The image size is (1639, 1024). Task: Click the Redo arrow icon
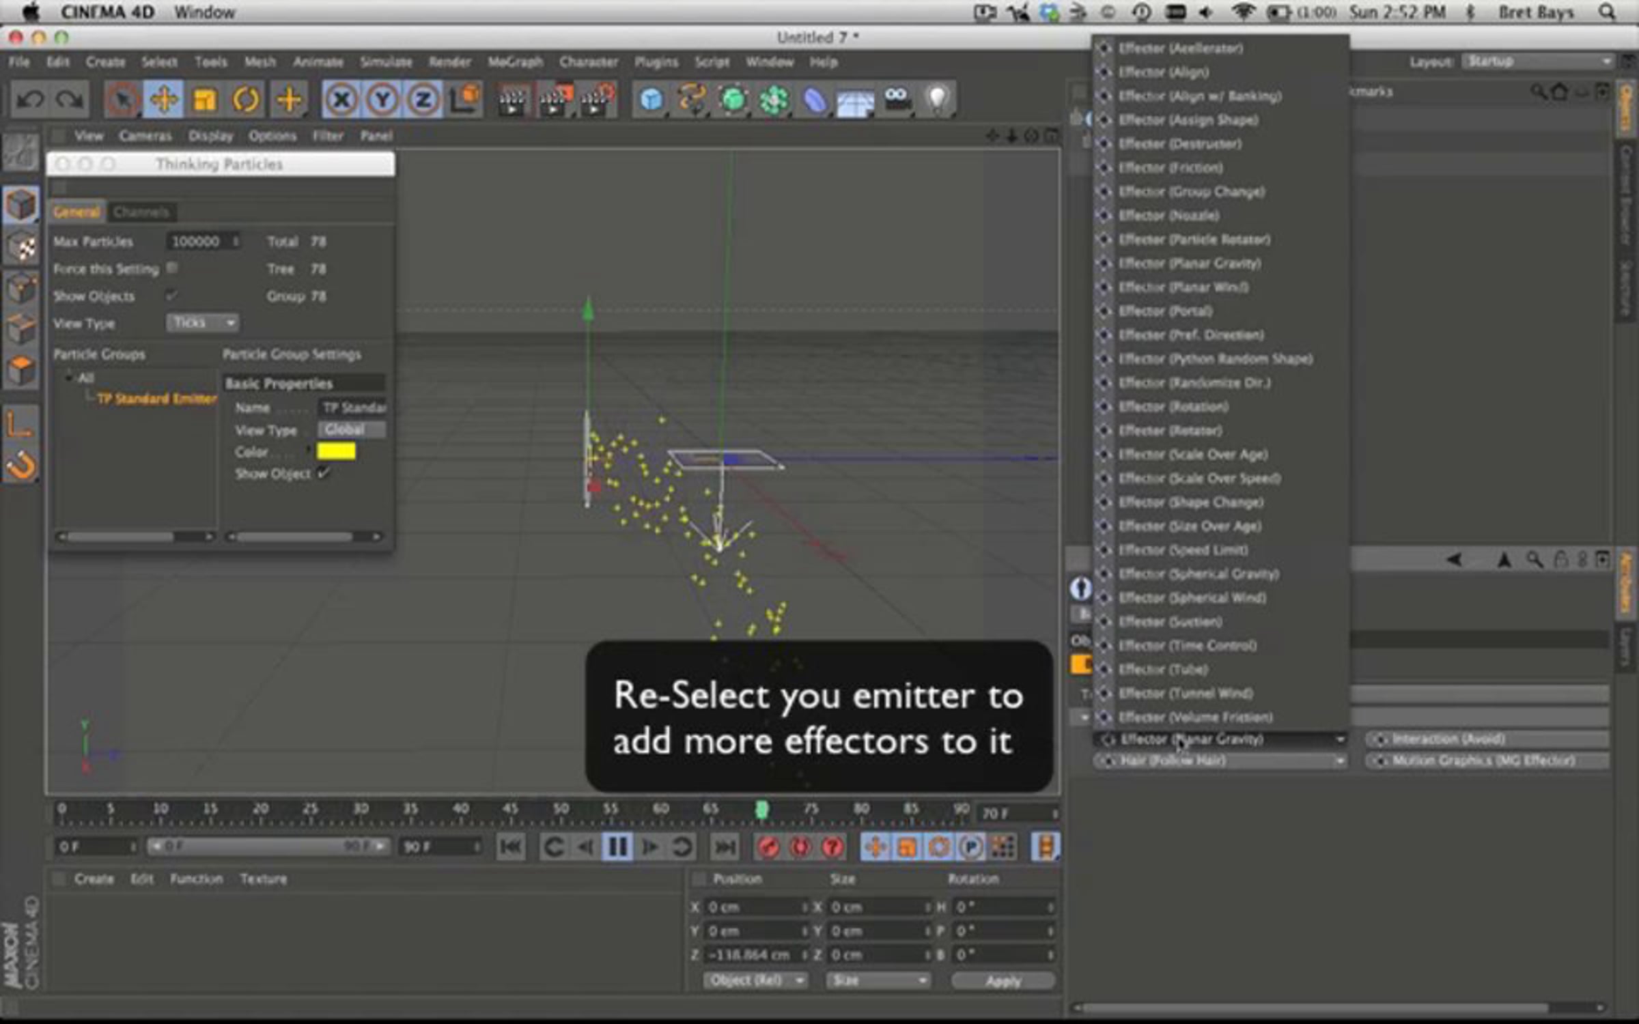pos(69,100)
